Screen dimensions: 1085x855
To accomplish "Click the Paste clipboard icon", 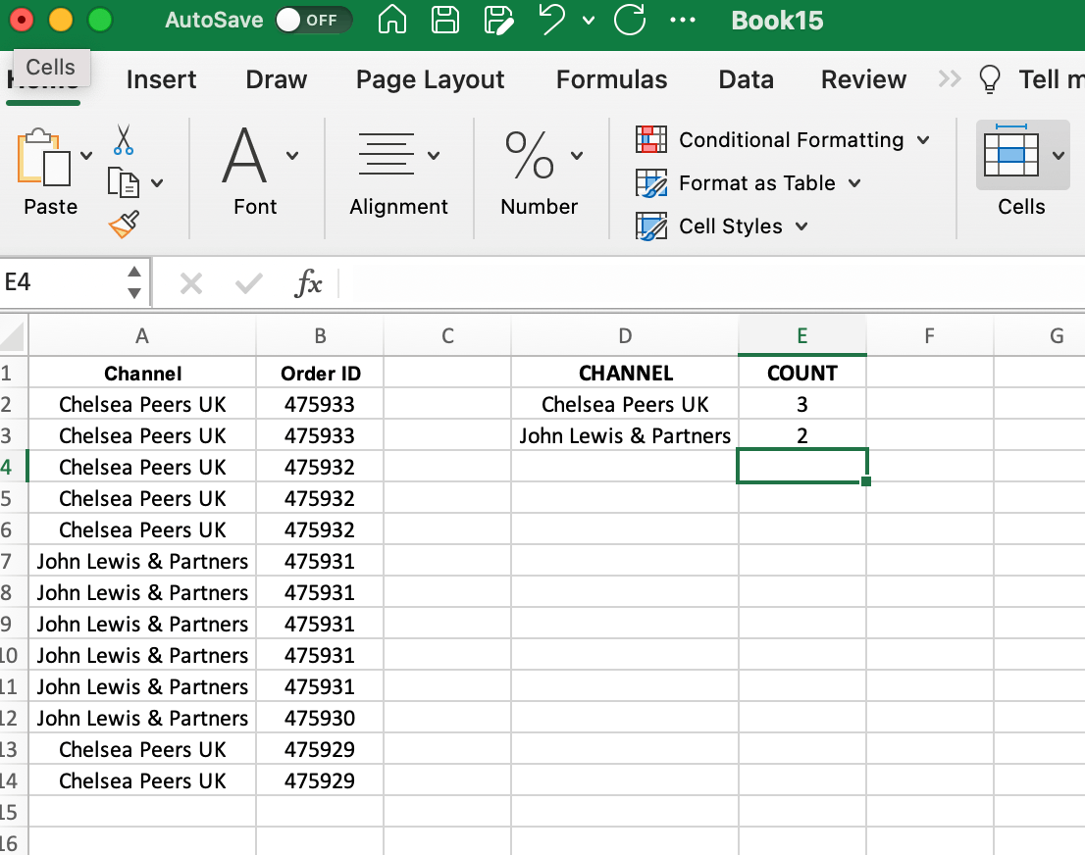I will coord(43,158).
